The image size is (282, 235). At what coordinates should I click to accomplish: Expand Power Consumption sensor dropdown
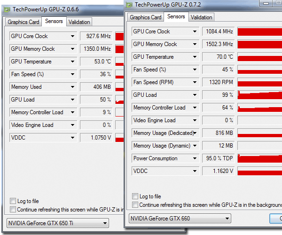(x=195, y=158)
